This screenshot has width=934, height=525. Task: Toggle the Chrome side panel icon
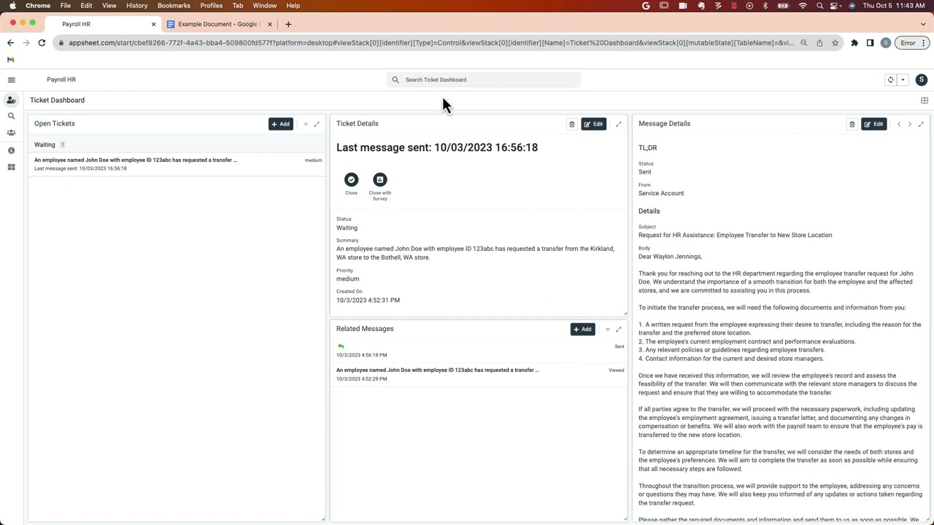click(x=870, y=43)
